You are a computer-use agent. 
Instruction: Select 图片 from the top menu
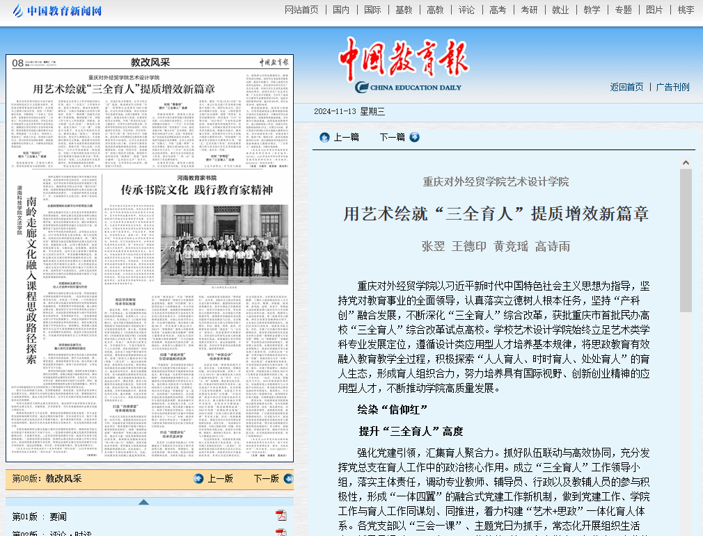click(x=654, y=10)
